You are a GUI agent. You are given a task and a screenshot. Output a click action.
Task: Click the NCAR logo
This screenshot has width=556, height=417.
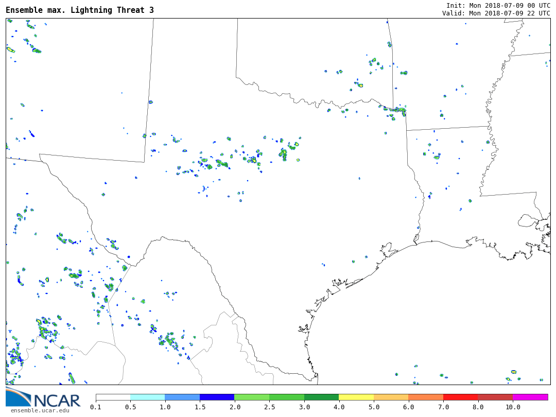43,398
